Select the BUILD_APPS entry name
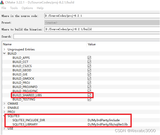The image size is (160, 135). click(21, 58)
